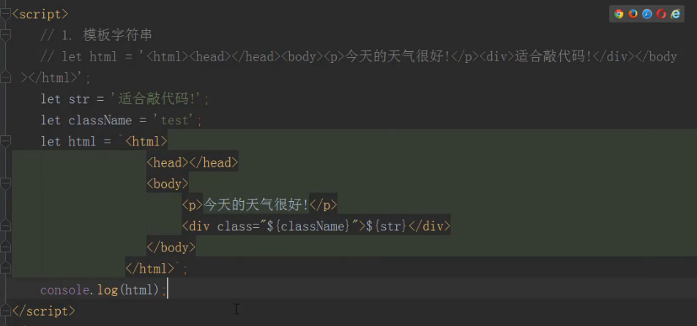Viewport: 697px width, 326px height.
Task: Click the 'log' method name
Action: pos(107,290)
